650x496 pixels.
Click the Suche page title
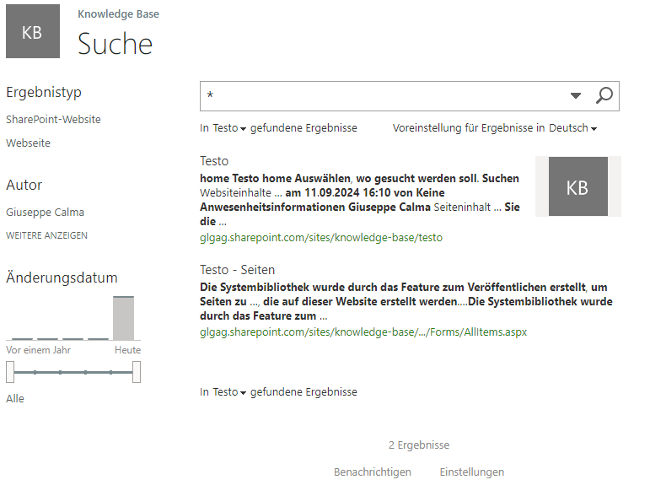[115, 44]
